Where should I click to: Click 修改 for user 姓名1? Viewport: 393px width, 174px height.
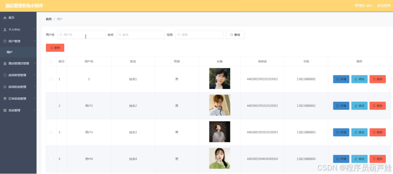click(x=359, y=79)
